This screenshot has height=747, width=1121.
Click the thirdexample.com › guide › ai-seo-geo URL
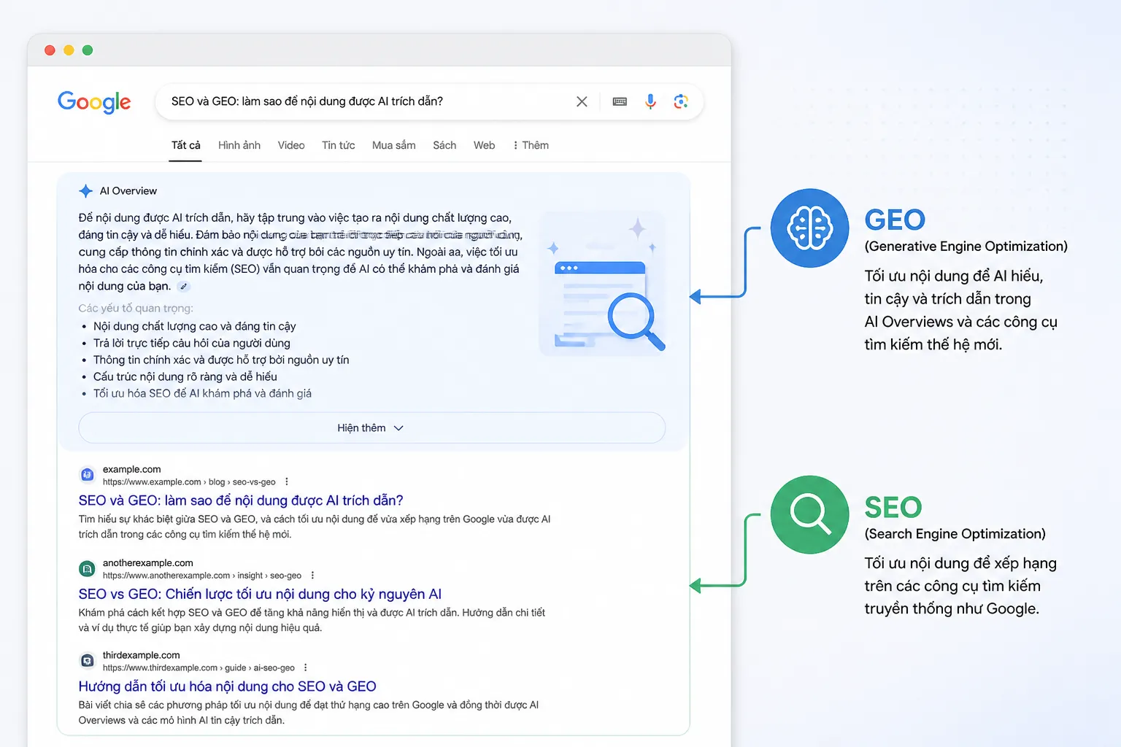(199, 668)
